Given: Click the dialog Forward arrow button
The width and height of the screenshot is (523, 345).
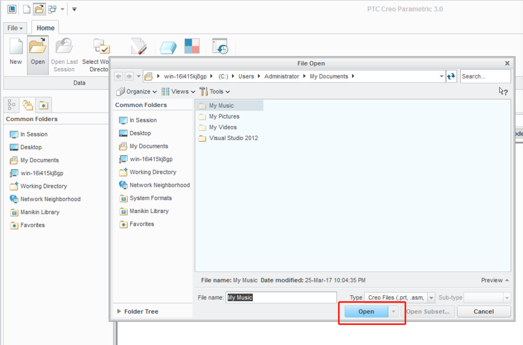Looking at the screenshot, I should (129, 76).
